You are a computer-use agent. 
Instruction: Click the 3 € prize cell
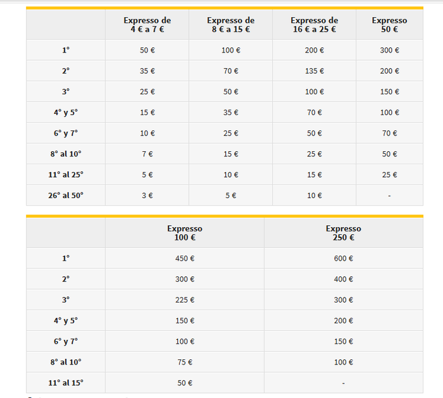click(147, 196)
